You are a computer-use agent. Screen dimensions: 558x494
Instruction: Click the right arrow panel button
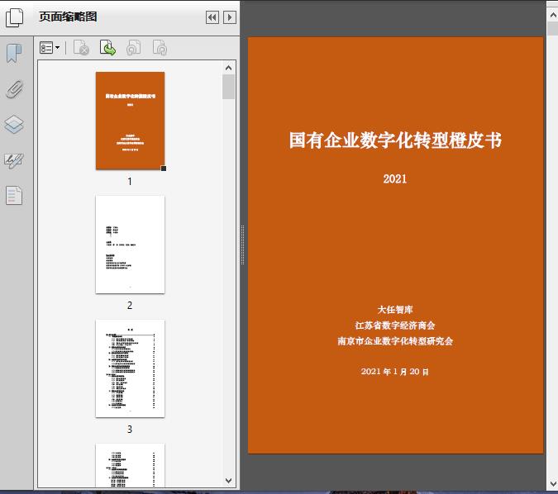pyautogui.click(x=230, y=17)
